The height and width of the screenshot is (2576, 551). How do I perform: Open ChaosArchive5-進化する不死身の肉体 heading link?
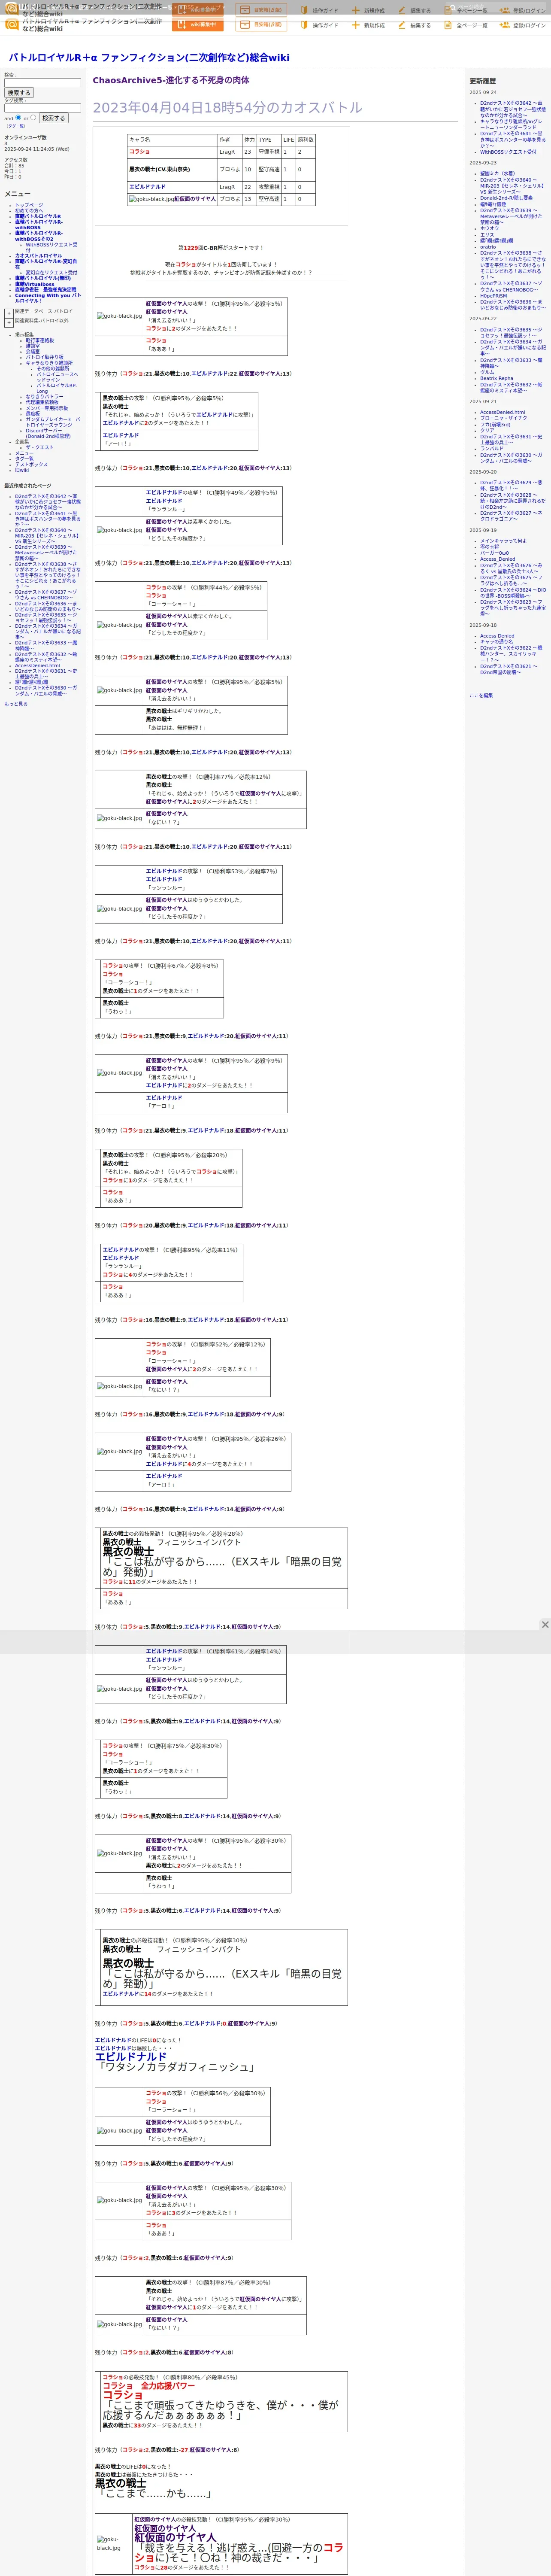click(171, 80)
